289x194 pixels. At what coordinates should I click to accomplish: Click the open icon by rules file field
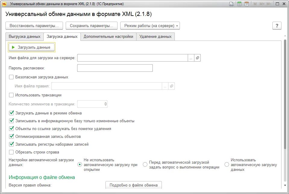tap(171, 86)
